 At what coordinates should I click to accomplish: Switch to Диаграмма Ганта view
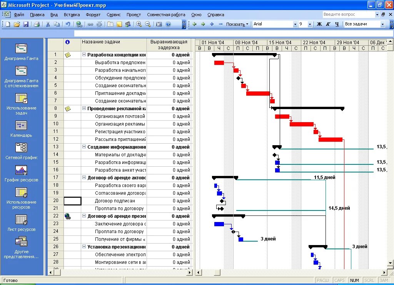pyautogui.click(x=22, y=52)
